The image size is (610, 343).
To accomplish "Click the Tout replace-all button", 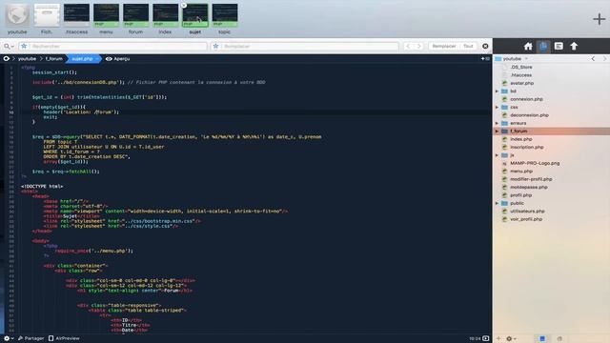I will click(468, 47).
